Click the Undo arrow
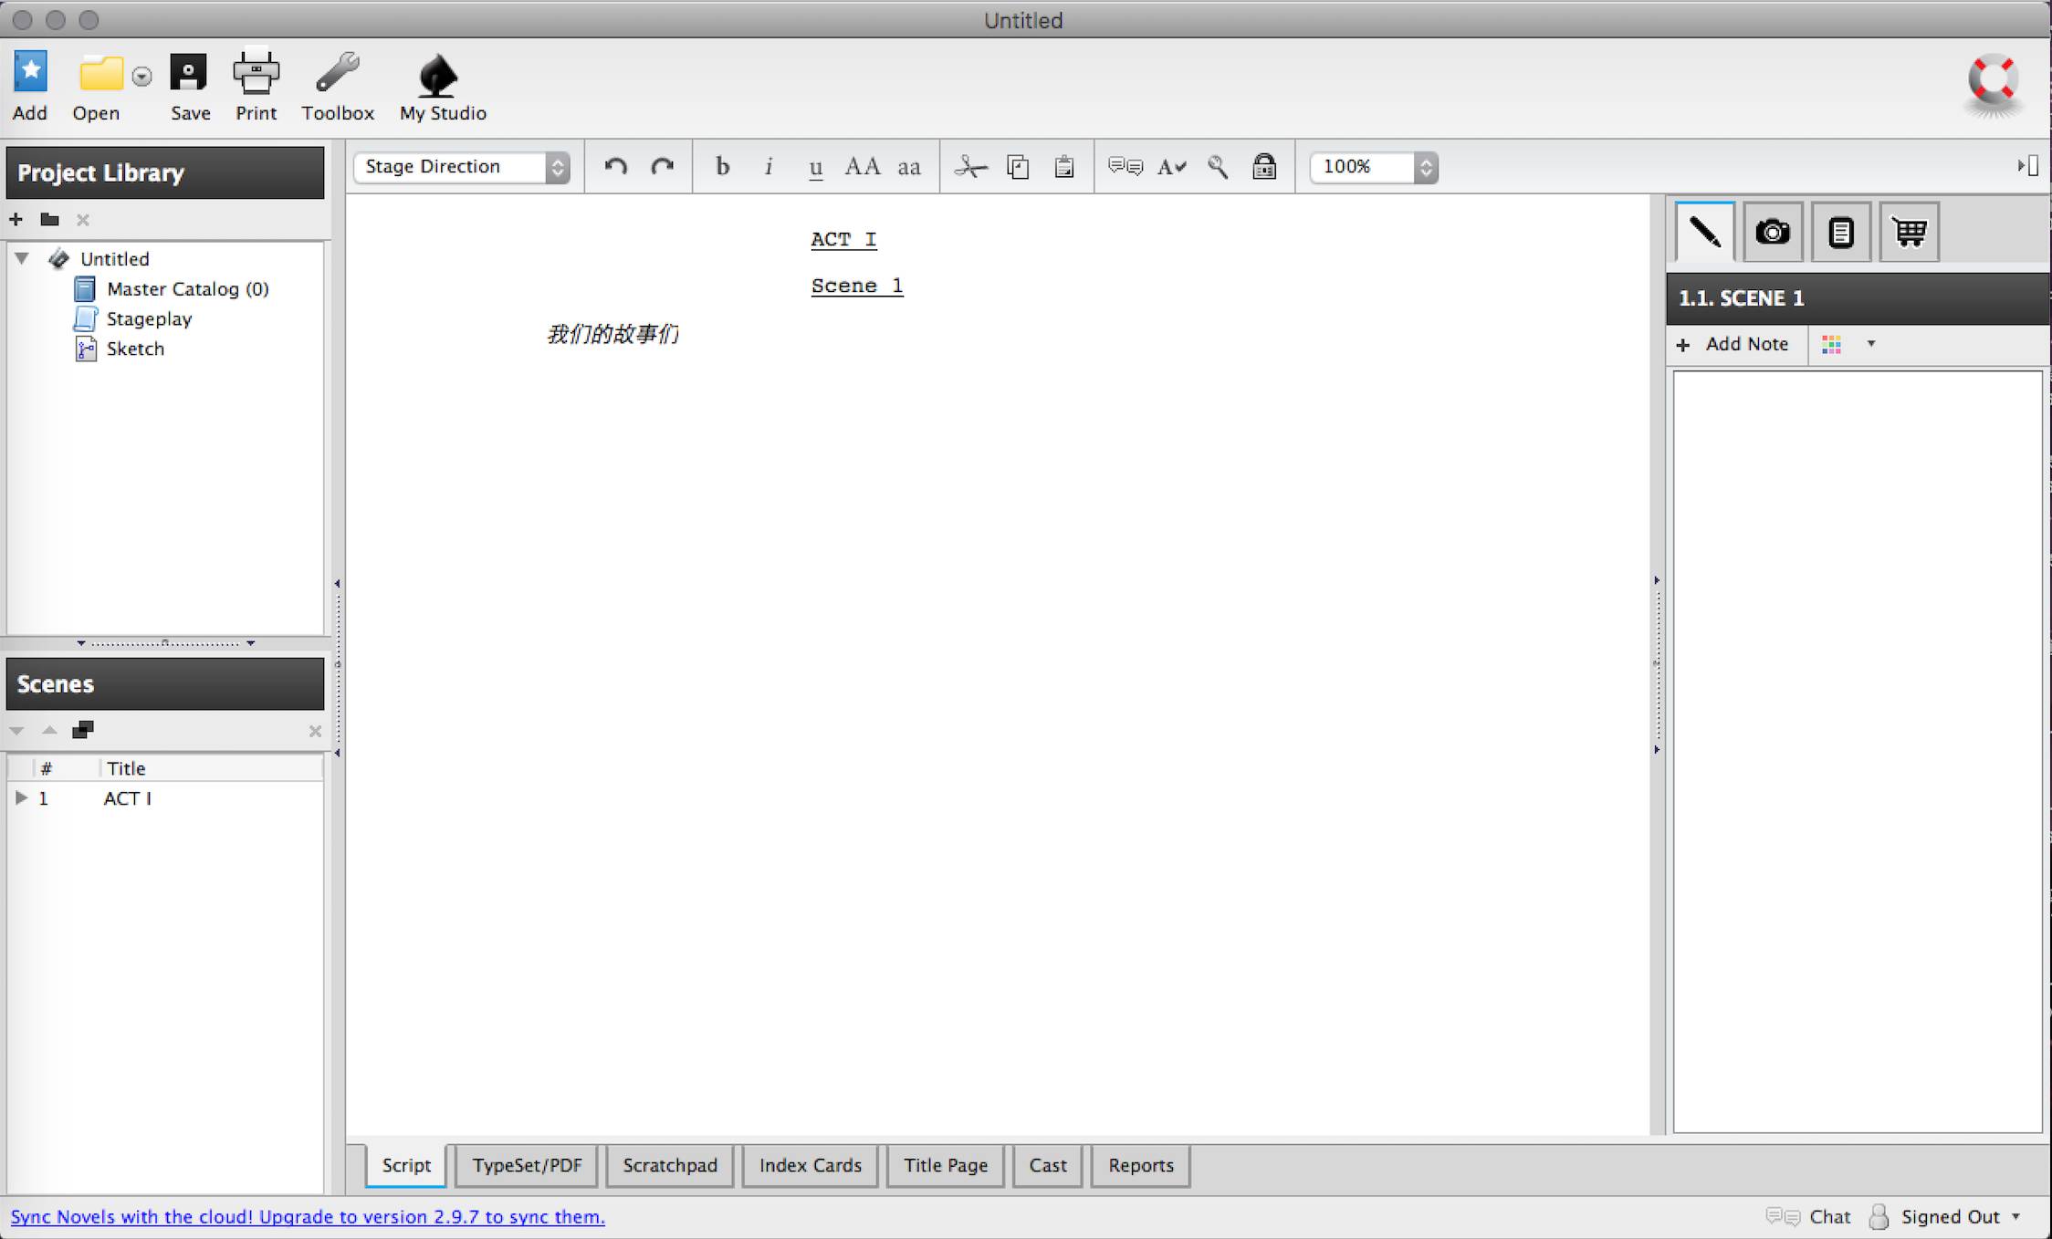Viewport: 2052px width, 1239px height. coord(616,167)
